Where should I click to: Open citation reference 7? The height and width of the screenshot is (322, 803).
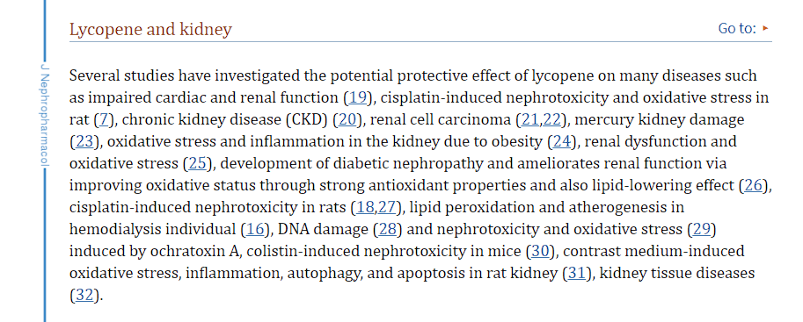pos(103,120)
